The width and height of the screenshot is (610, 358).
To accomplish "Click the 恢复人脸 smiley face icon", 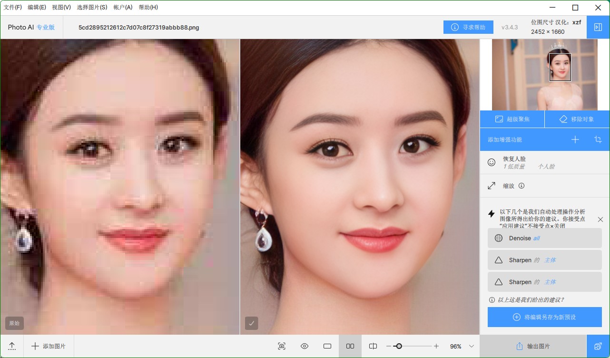I will (x=492, y=162).
